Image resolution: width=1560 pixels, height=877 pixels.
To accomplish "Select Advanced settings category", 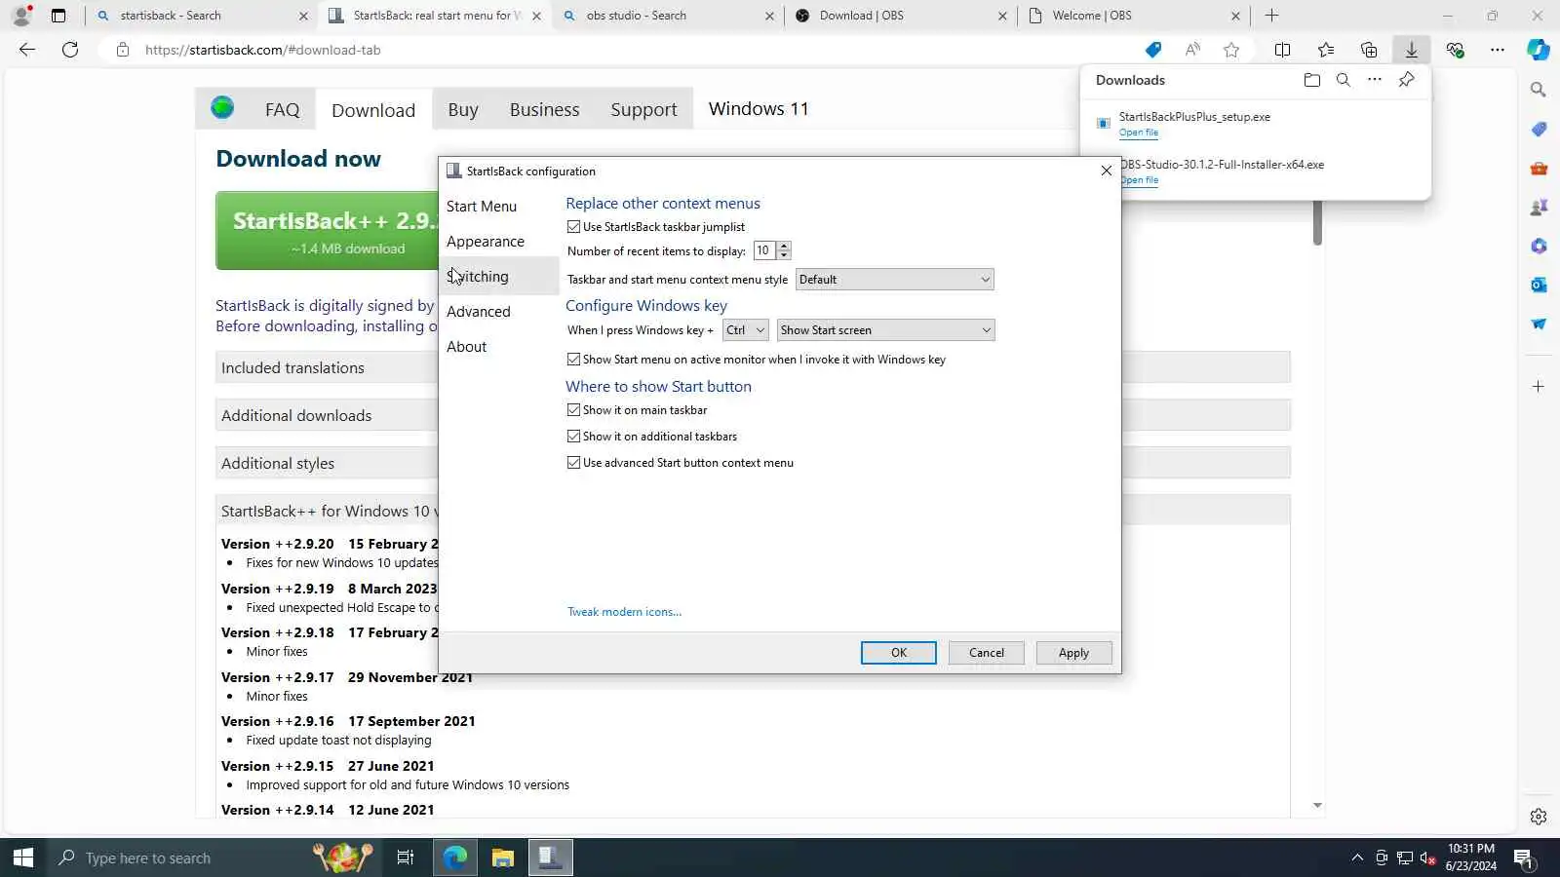I will (x=479, y=312).
